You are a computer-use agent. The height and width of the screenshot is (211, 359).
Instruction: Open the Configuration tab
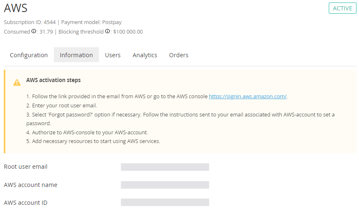pos(29,55)
